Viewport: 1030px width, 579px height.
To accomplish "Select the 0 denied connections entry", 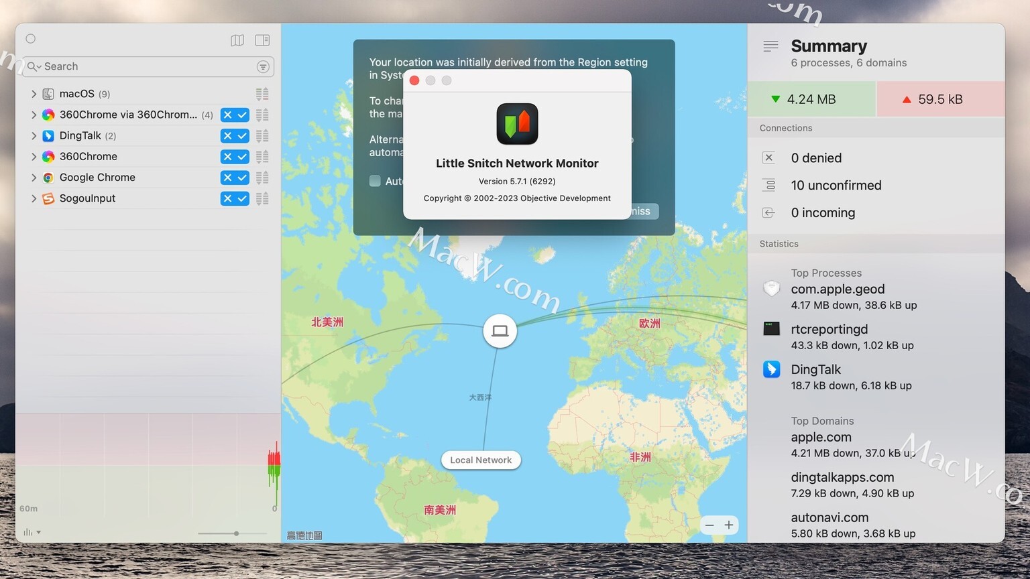I will 816,157.
